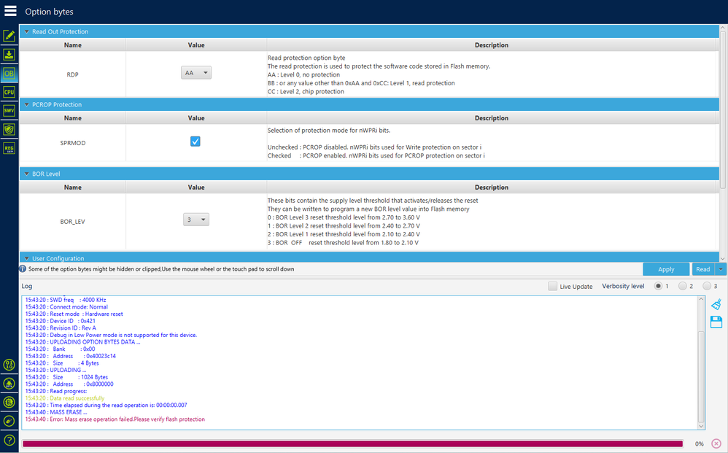Screen dimensions: 728x453
Task: Click 'Data read successfully' log line
Action: click(x=64, y=398)
